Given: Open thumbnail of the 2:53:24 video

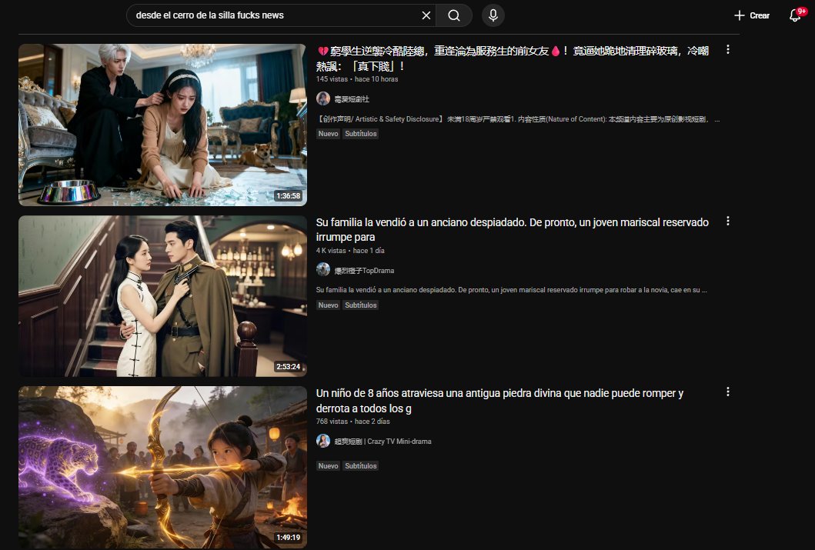Looking at the screenshot, I should 162,296.
